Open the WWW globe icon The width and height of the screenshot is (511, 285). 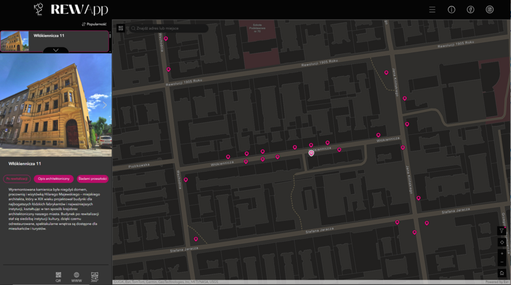[x=77, y=276]
